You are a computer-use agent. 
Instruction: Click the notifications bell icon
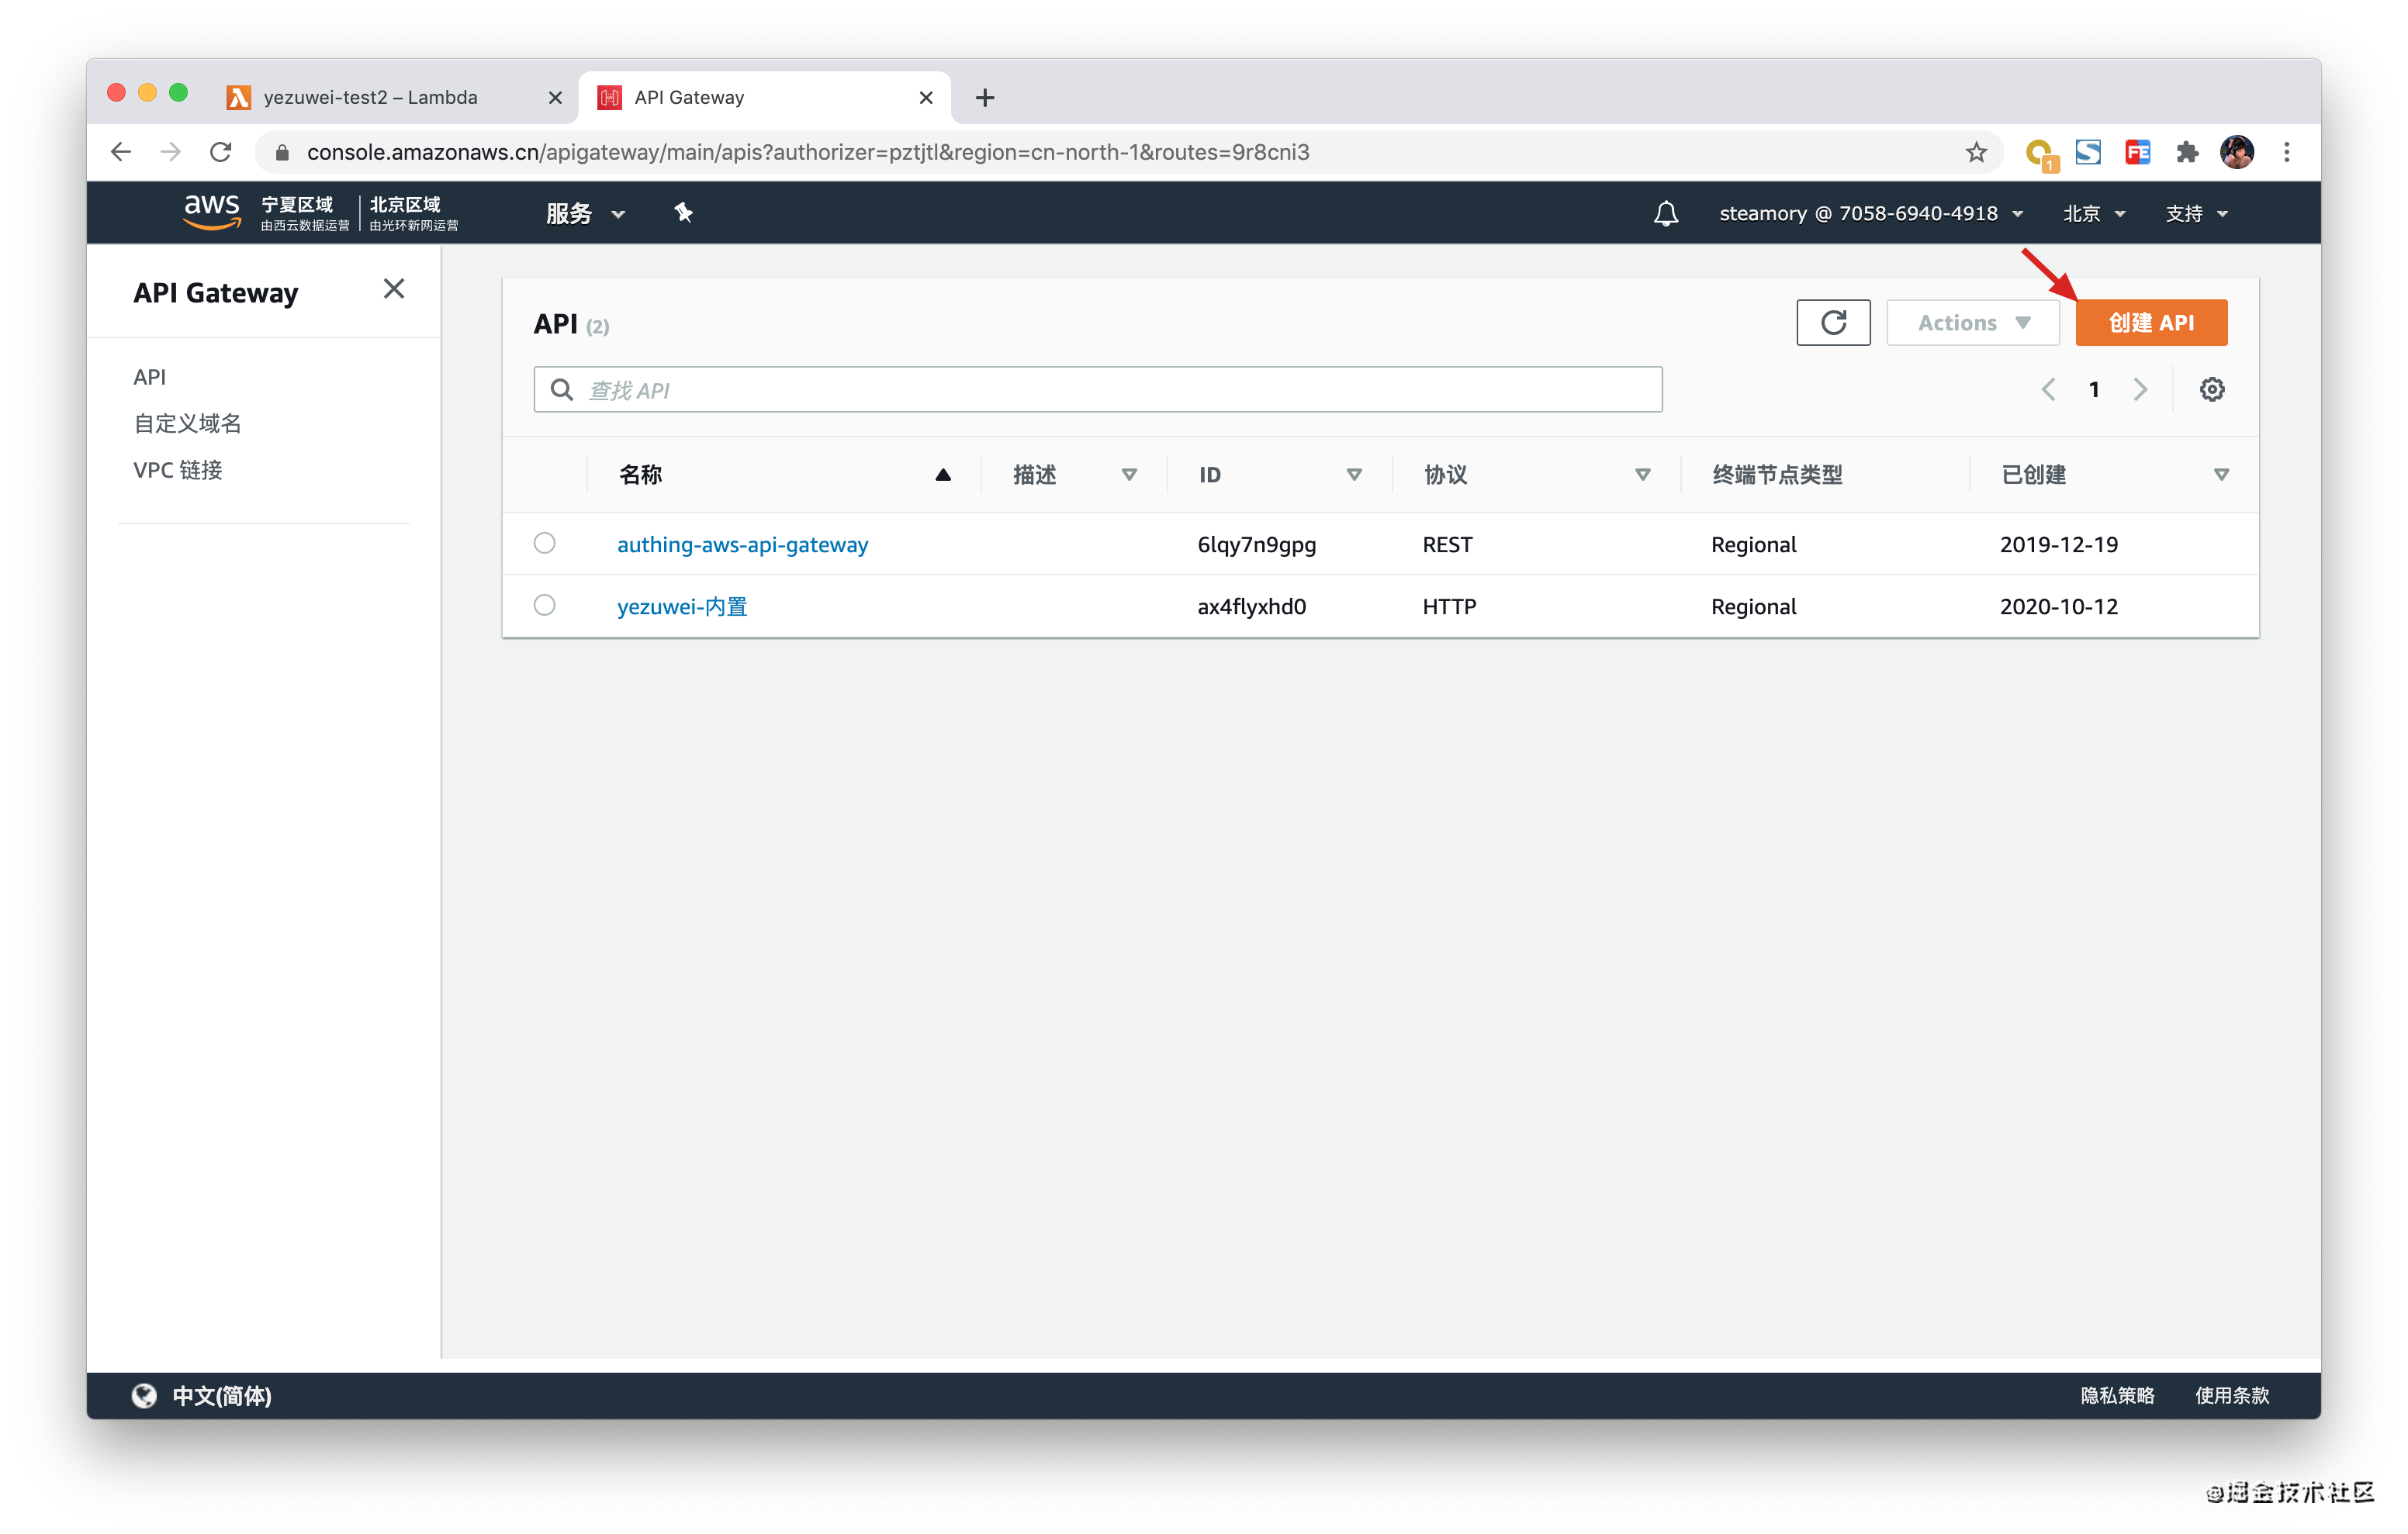pyautogui.click(x=1665, y=213)
